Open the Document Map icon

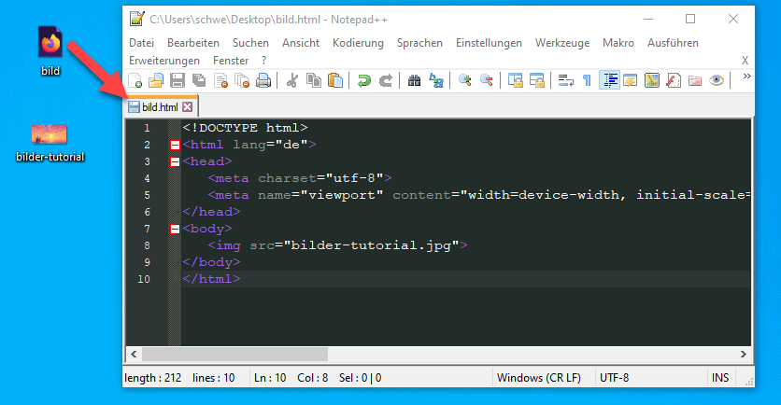pyautogui.click(x=651, y=80)
